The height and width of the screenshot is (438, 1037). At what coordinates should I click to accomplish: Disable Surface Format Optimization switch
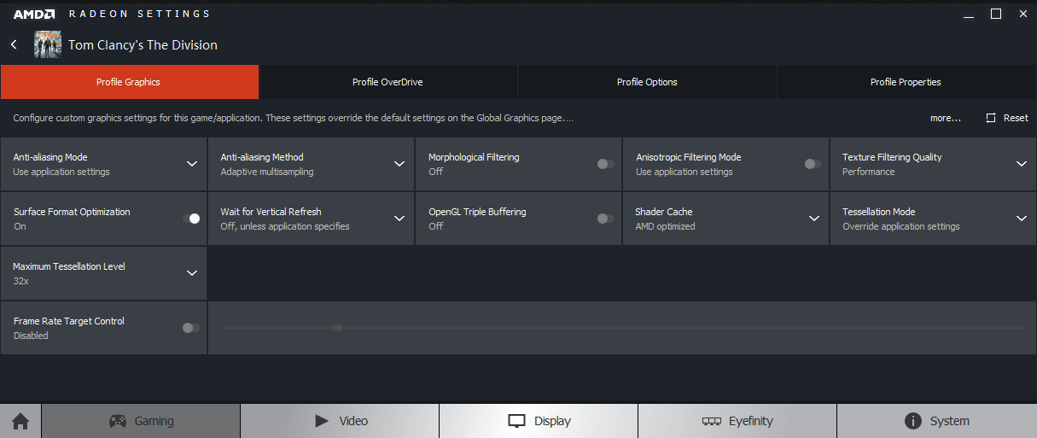tap(191, 219)
